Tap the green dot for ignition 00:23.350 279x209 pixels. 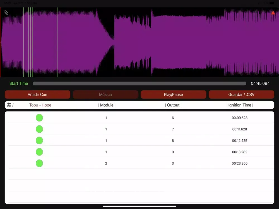(39, 163)
